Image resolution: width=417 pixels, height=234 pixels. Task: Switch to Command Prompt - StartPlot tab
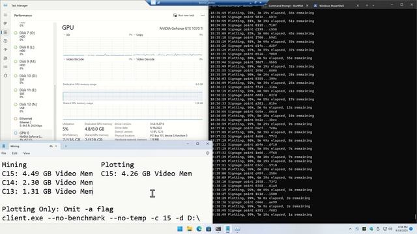(x=286, y=6)
